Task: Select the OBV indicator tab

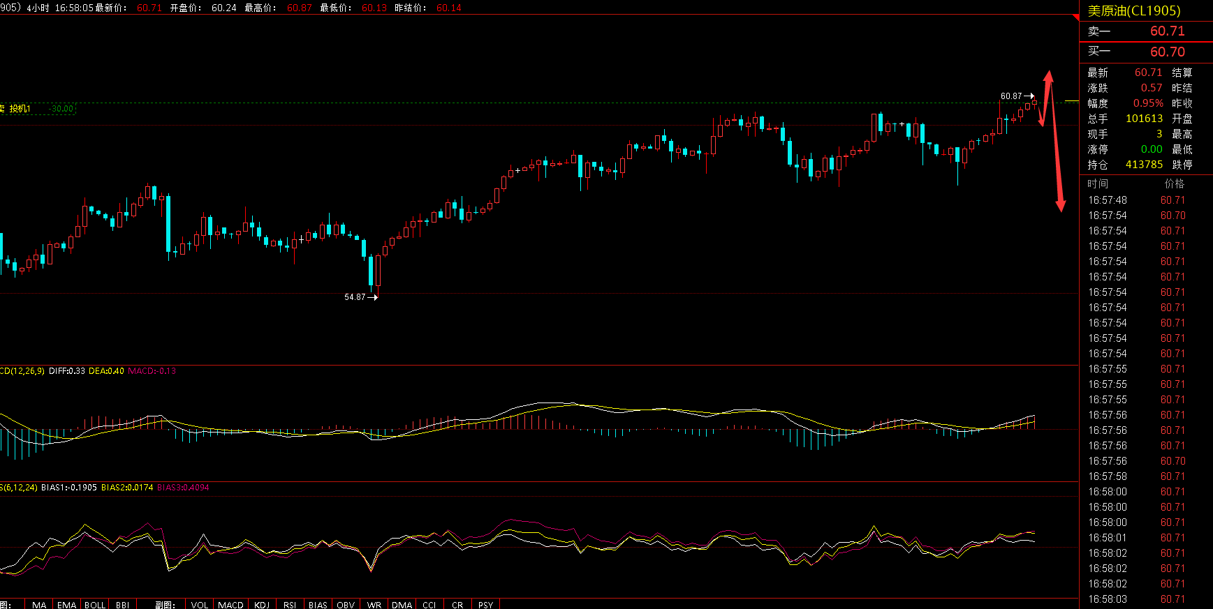Action: (346, 604)
